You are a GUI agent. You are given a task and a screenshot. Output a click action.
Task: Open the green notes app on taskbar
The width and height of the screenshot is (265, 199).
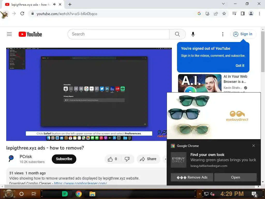[65, 194]
